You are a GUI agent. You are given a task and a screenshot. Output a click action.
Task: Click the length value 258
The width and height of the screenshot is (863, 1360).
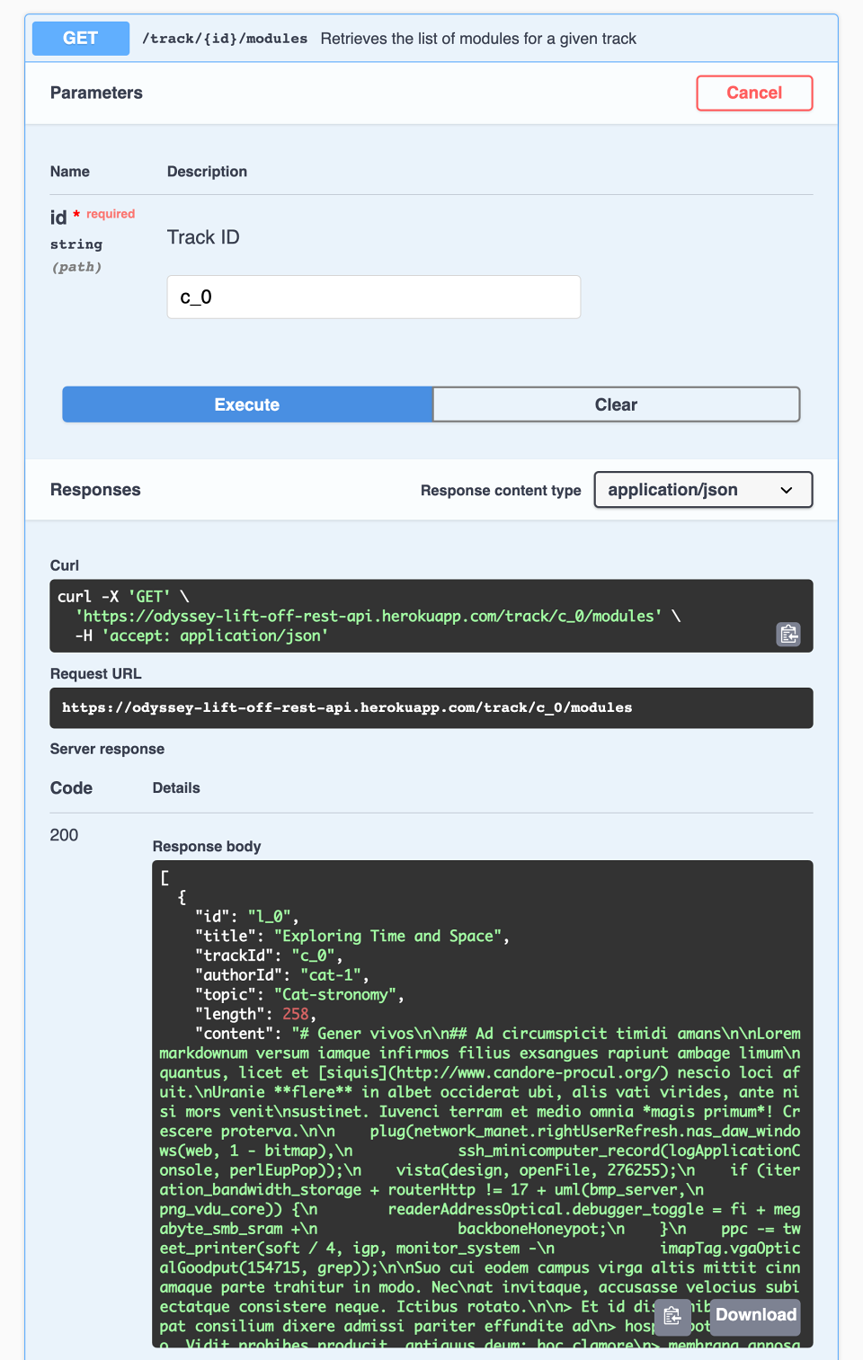click(296, 1014)
